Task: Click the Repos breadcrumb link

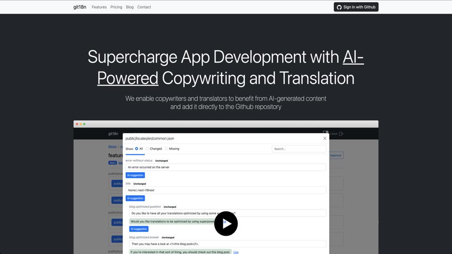Action: [112, 147]
